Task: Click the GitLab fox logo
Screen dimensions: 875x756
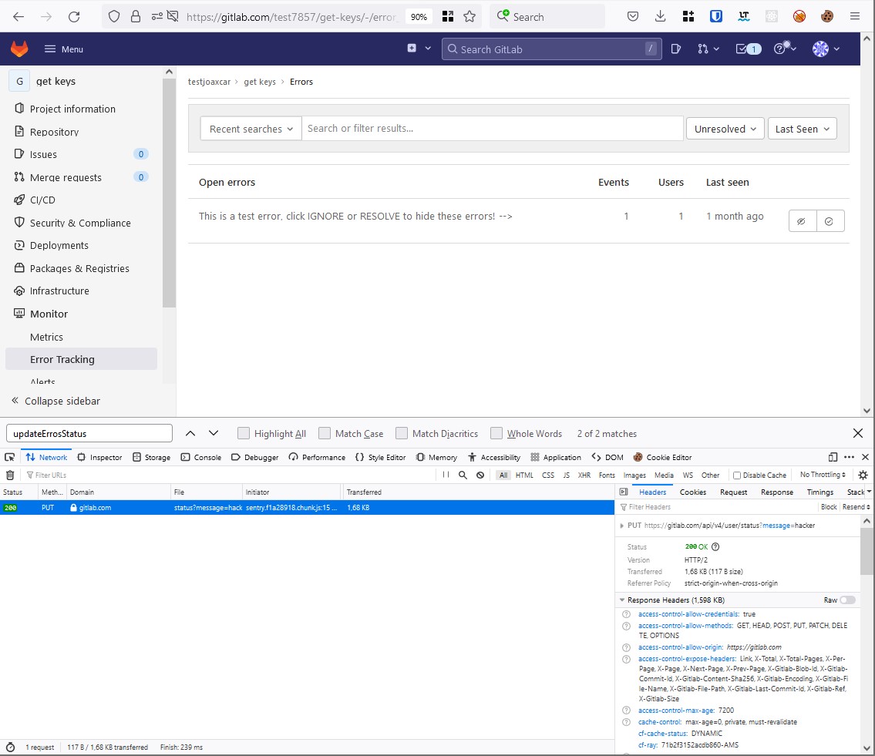Action: [19, 49]
